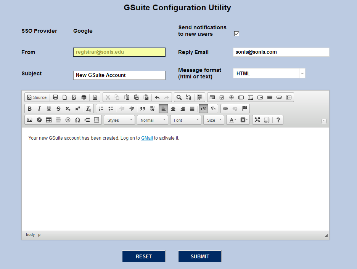Click the GMail link in the message
Screen dimensions: 357x269
pyautogui.click(x=147, y=138)
